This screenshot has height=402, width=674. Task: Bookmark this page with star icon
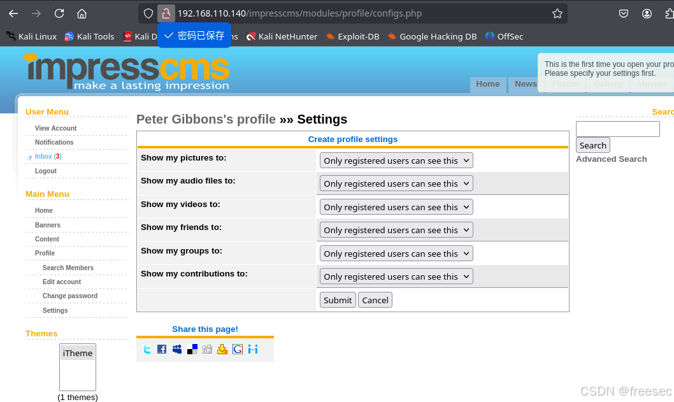coord(557,13)
